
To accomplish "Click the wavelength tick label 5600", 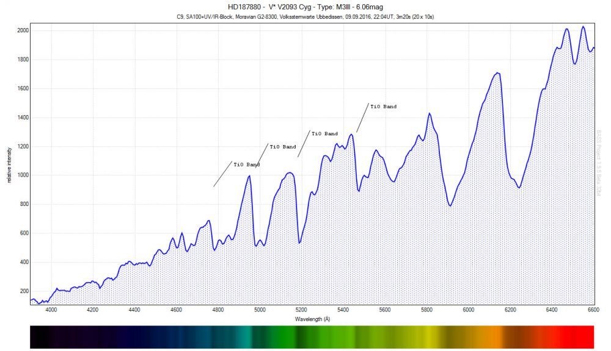I will [x=385, y=310].
